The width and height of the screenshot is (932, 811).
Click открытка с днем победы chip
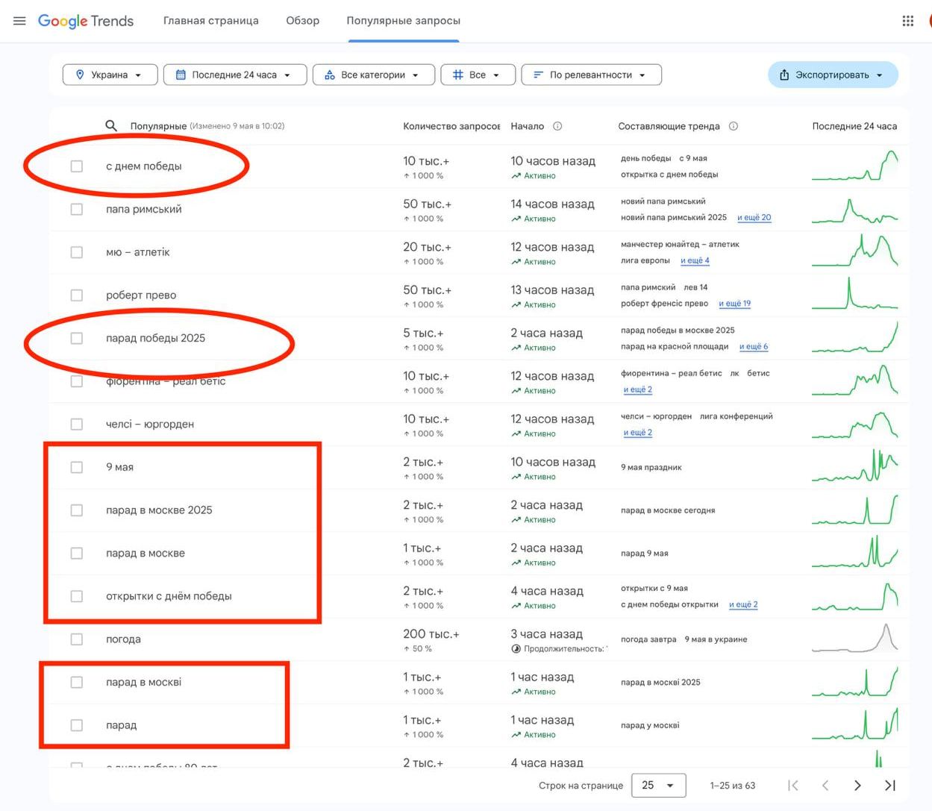click(x=669, y=175)
